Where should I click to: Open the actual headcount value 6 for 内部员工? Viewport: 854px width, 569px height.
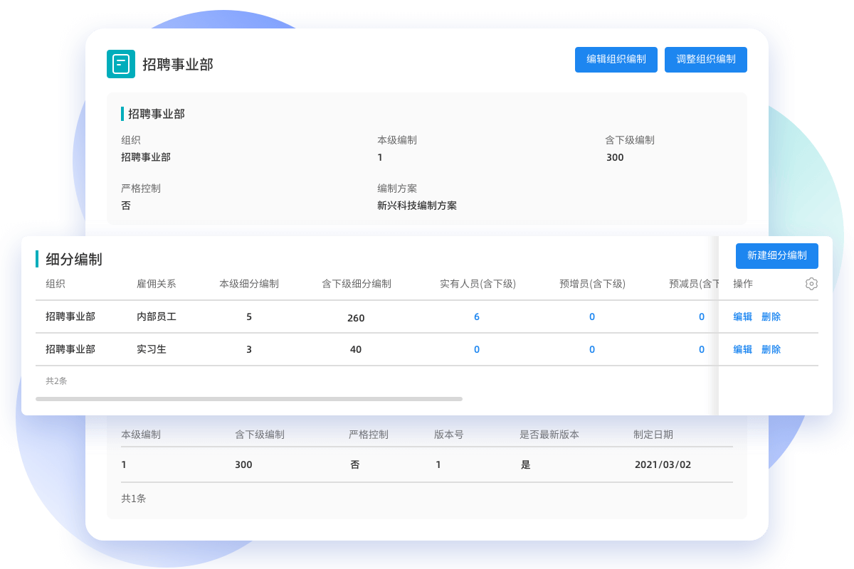tap(477, 317)
